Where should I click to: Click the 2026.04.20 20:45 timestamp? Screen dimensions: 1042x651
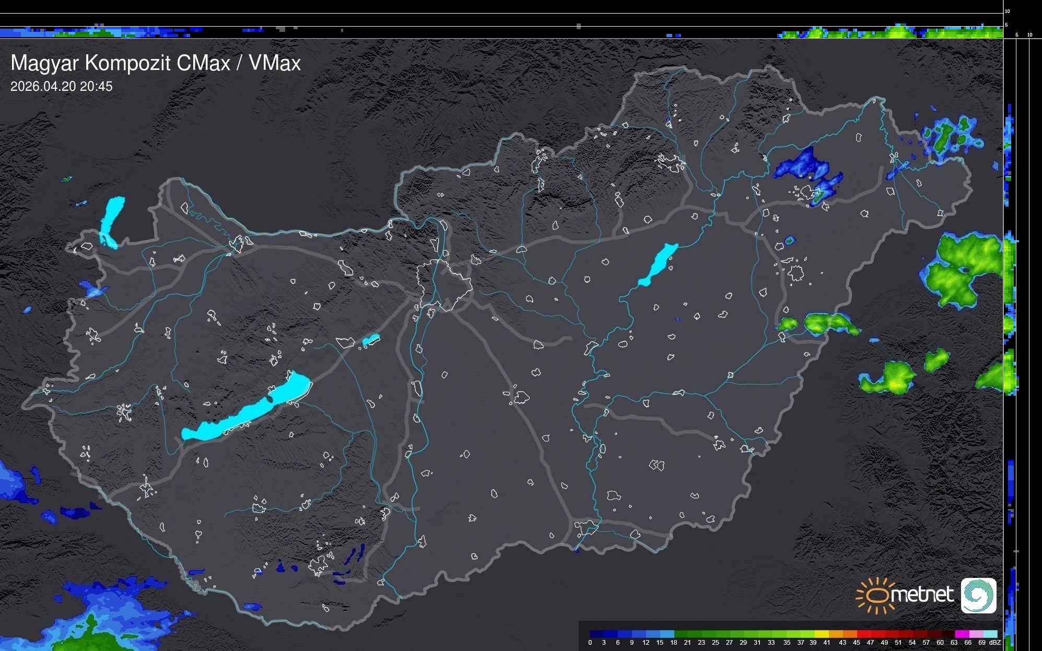61,86
